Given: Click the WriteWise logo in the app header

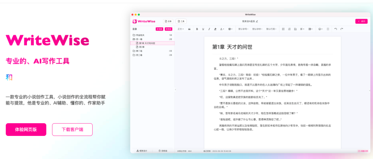Looking at the screenshot, I should (144, 21).
